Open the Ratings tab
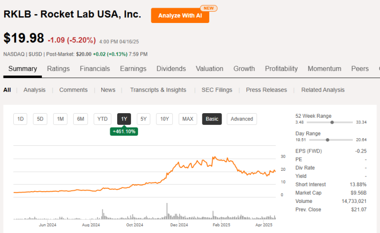 point(58,69)
